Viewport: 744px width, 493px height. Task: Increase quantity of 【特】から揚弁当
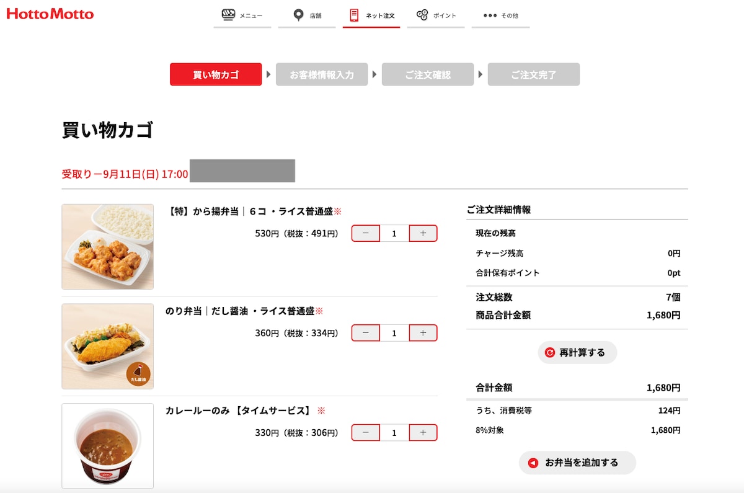coord(422,233)
